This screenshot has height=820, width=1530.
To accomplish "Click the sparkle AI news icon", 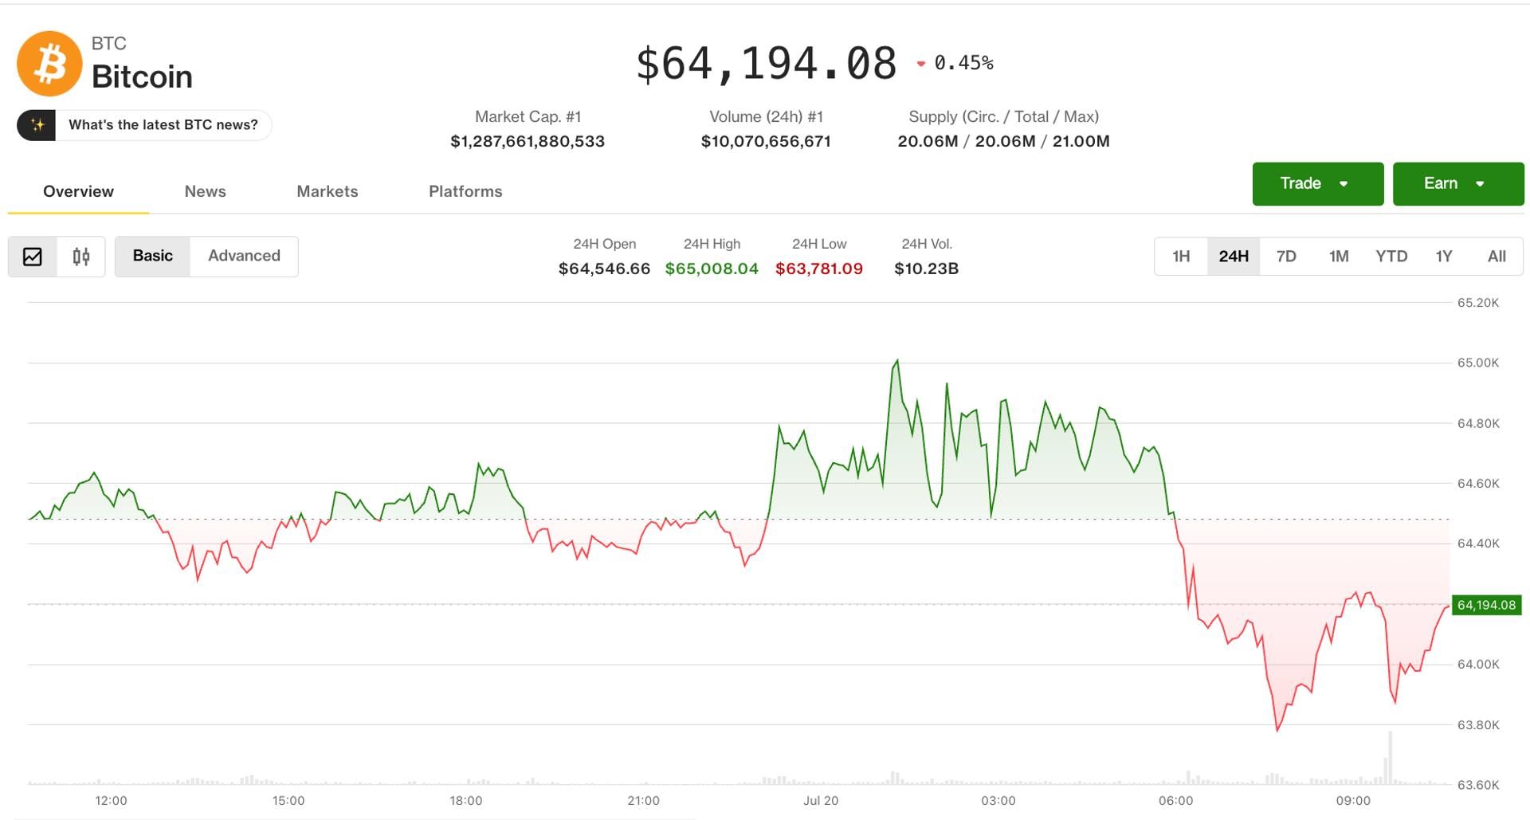I will (37, 125).
